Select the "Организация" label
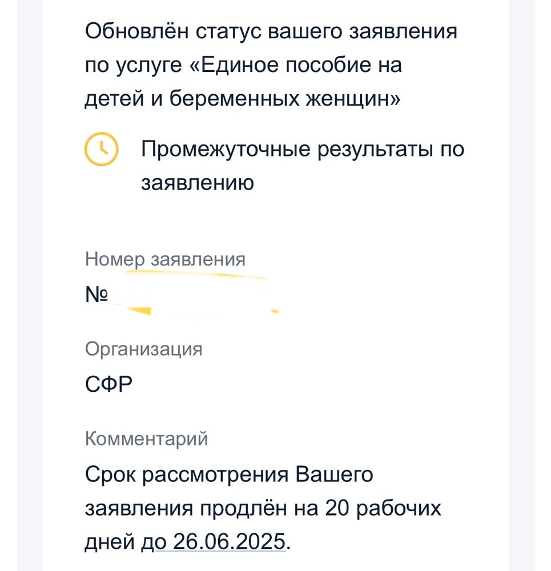Viewport: 551px width, 571px height. (x=143, y=349)
